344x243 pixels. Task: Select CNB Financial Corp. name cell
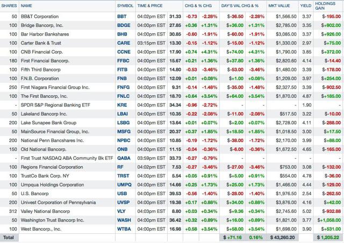42,52
